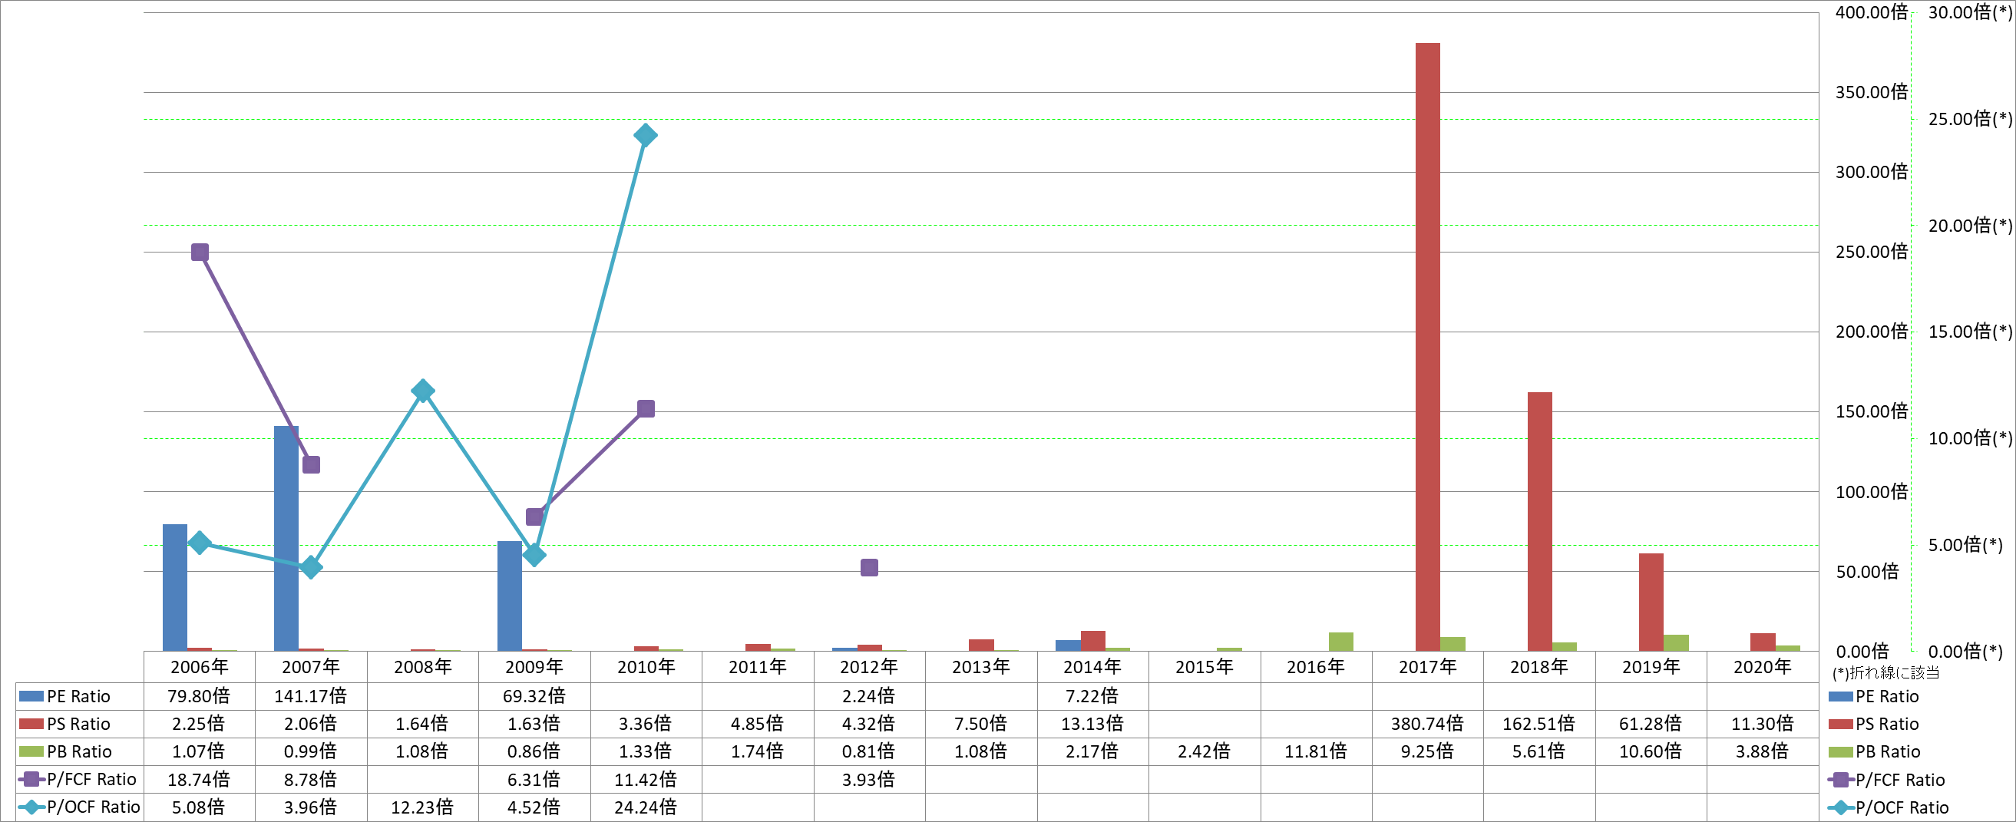Select the 141.17倍 PE Ratio cell
Screen dimensions: 2016x822
[311, 696]
